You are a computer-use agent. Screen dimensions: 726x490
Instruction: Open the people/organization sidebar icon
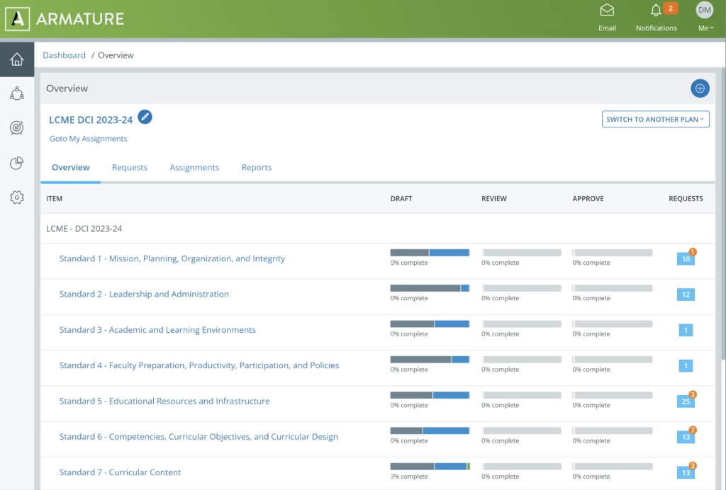[17, 93]
